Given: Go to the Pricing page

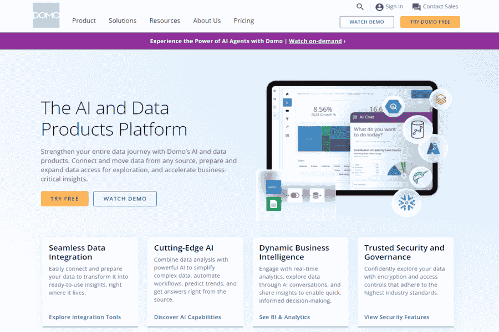Looking at the screenshot, I should tap(244, 20).
